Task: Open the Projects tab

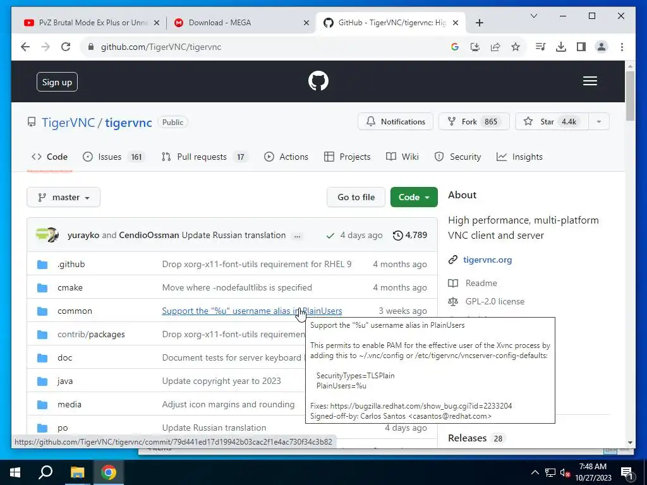Action: [x=347, y=157]
